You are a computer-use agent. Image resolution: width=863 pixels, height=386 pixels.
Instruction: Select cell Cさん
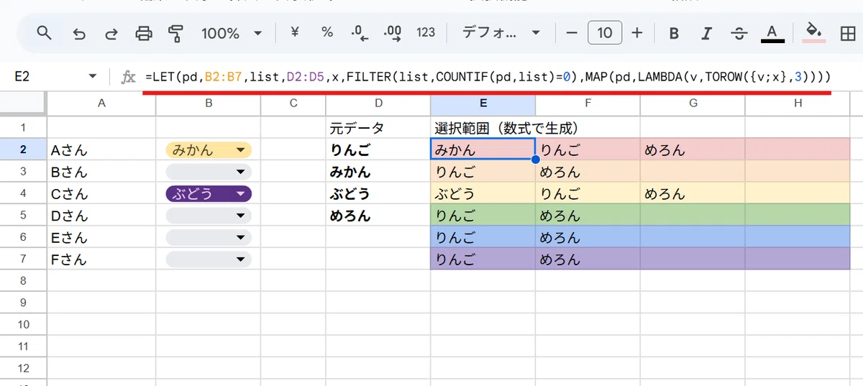(101, 193)
